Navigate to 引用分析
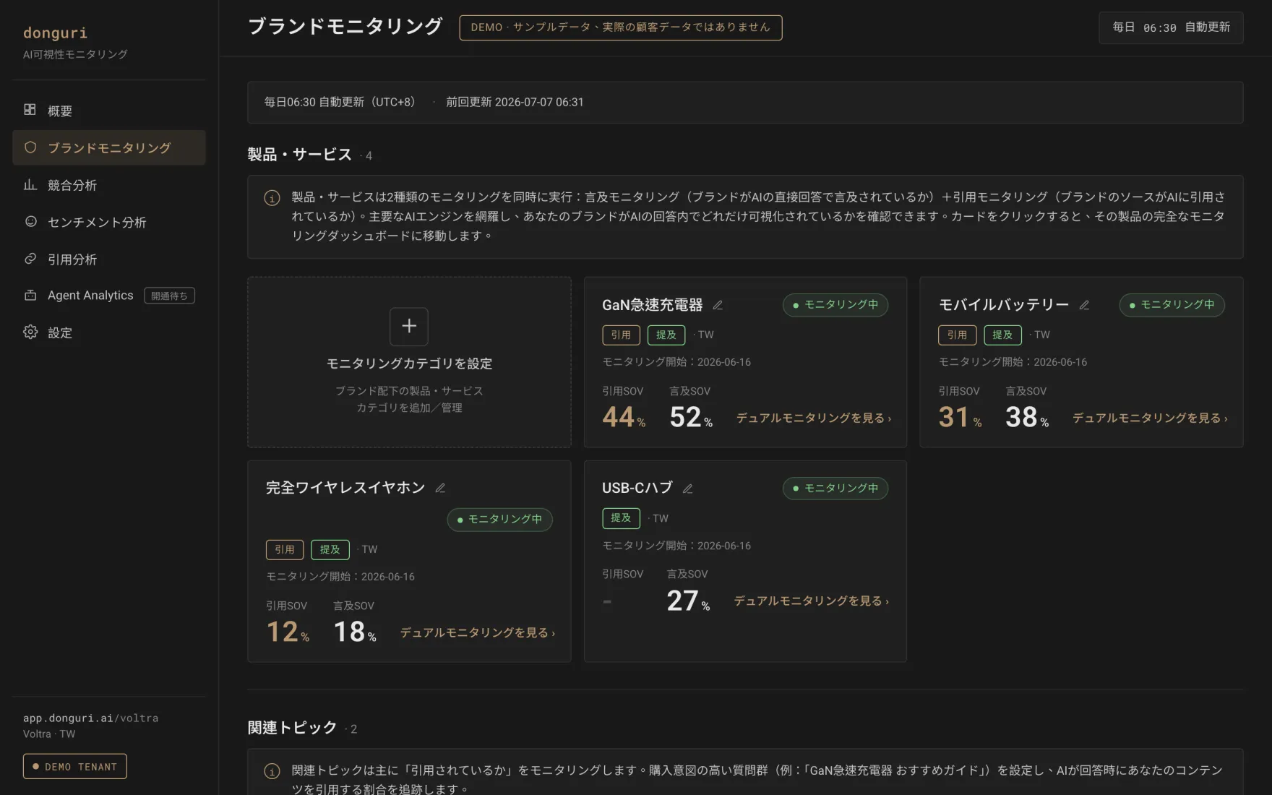The height and width of the screenshot is (795, 1272). pyautogui.click(x=109, y=259)
